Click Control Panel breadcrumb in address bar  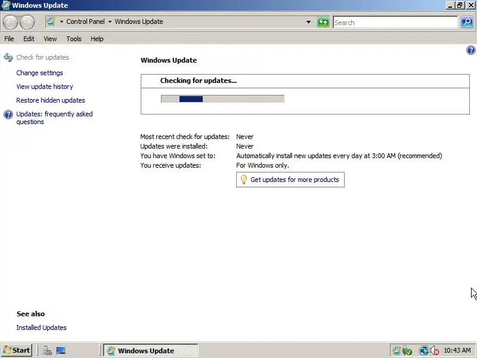(x=85, y=21)
